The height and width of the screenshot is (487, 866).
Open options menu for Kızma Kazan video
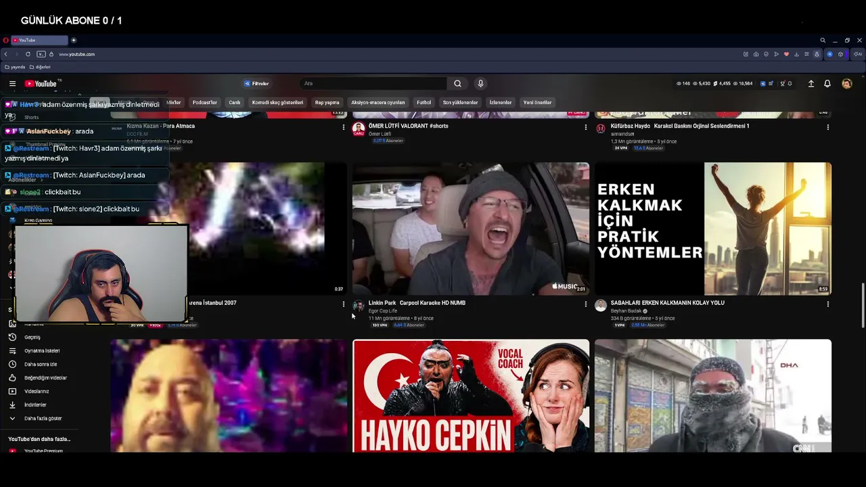(x=344, y=127)
